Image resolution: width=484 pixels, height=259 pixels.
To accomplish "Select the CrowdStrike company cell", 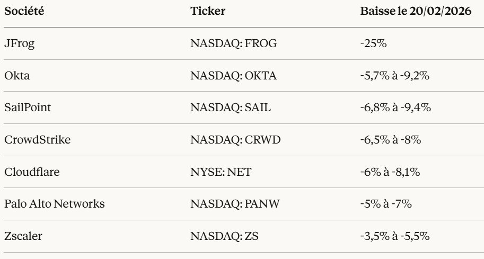I will click(37, 140).
